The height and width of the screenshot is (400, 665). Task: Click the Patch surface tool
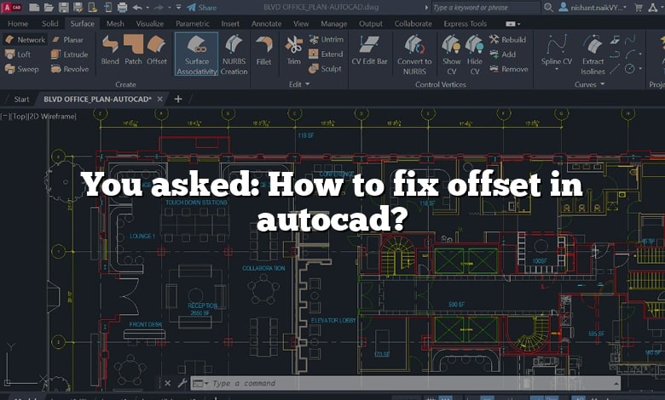click(133, 49)
